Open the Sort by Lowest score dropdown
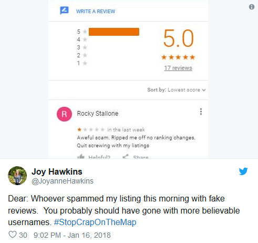Viewport: 258px width, 243px height. pos(177,90)
